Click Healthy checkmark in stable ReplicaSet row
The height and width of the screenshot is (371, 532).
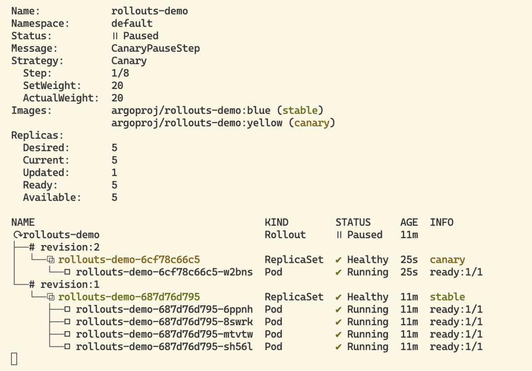tap(338, 297)
